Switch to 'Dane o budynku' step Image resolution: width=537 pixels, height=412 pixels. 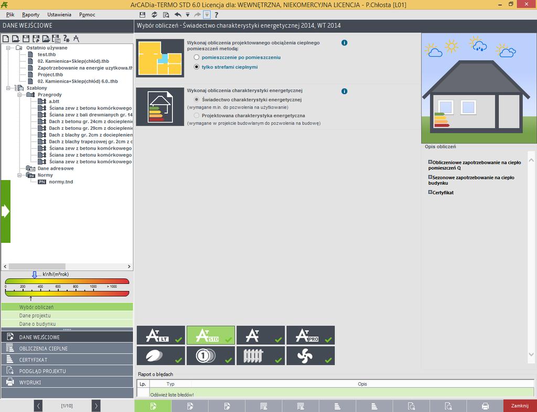click(x=67, y=324)
